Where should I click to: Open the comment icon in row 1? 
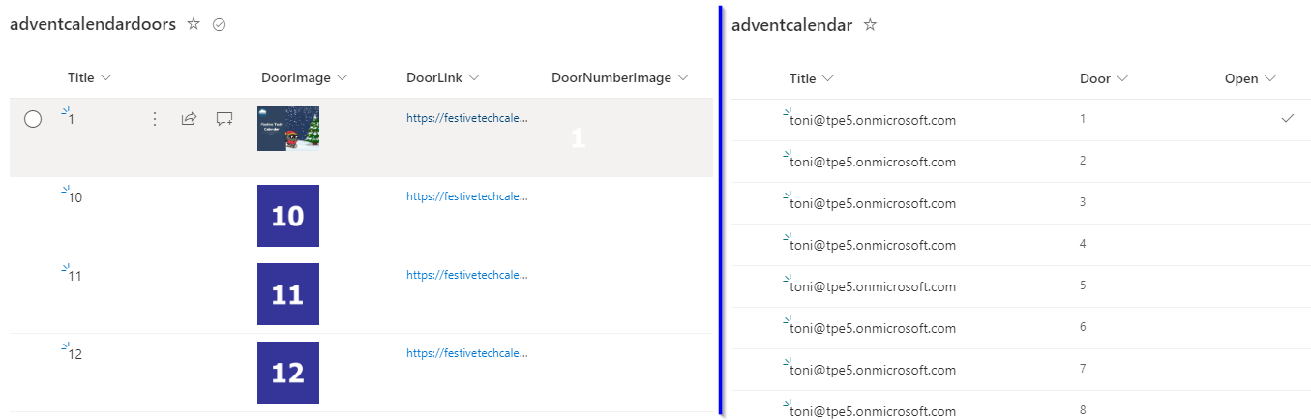[x=224, y=119]
